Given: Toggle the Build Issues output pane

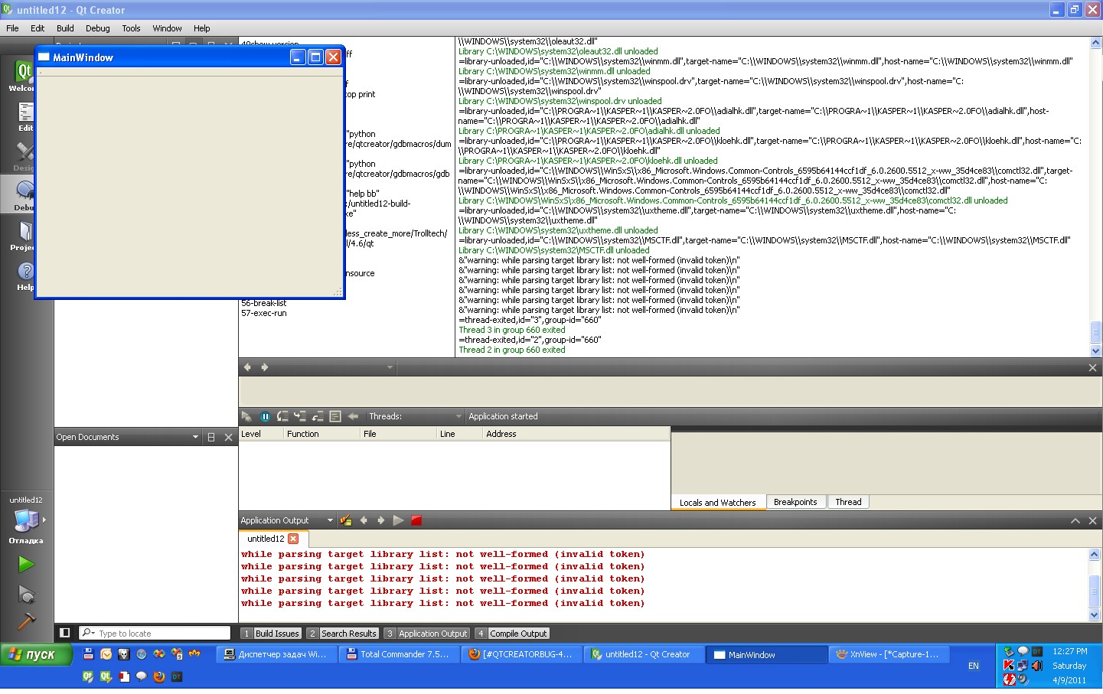Looking at the screenshot, I should point(270,634).
